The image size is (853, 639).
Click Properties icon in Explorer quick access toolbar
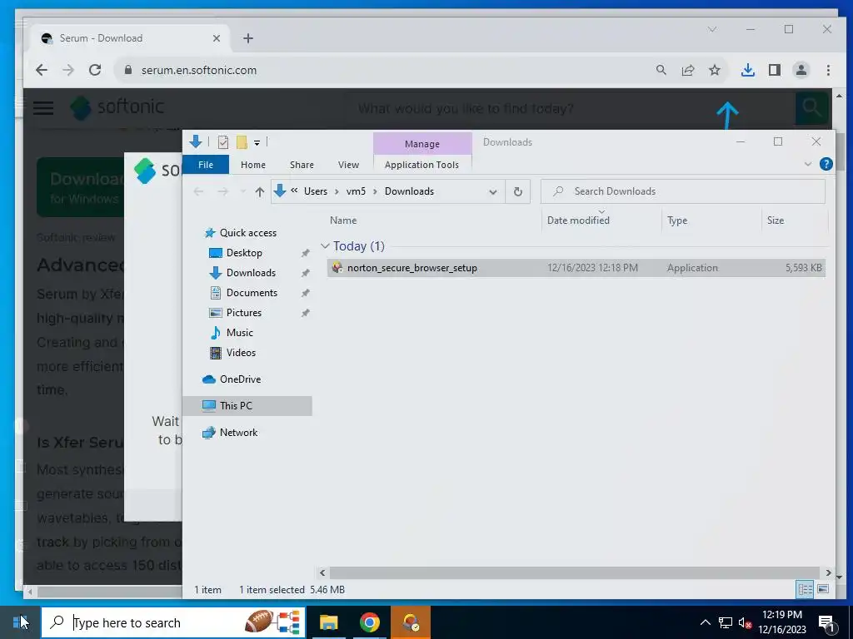[x=223, y=142]
